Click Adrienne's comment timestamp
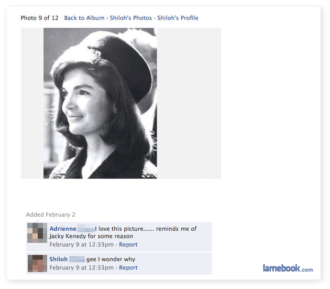Image resolution: width=330 pixels, height=289 pixels. pyautogui.click(x=81, y=244)
